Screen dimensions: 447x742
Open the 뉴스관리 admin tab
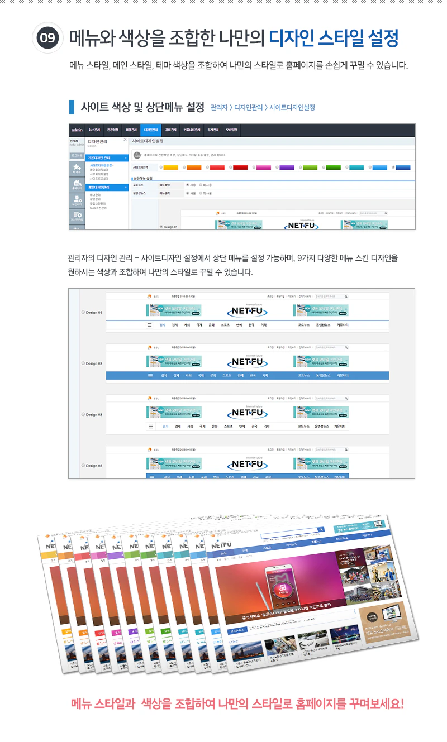(x=94, y=130)
